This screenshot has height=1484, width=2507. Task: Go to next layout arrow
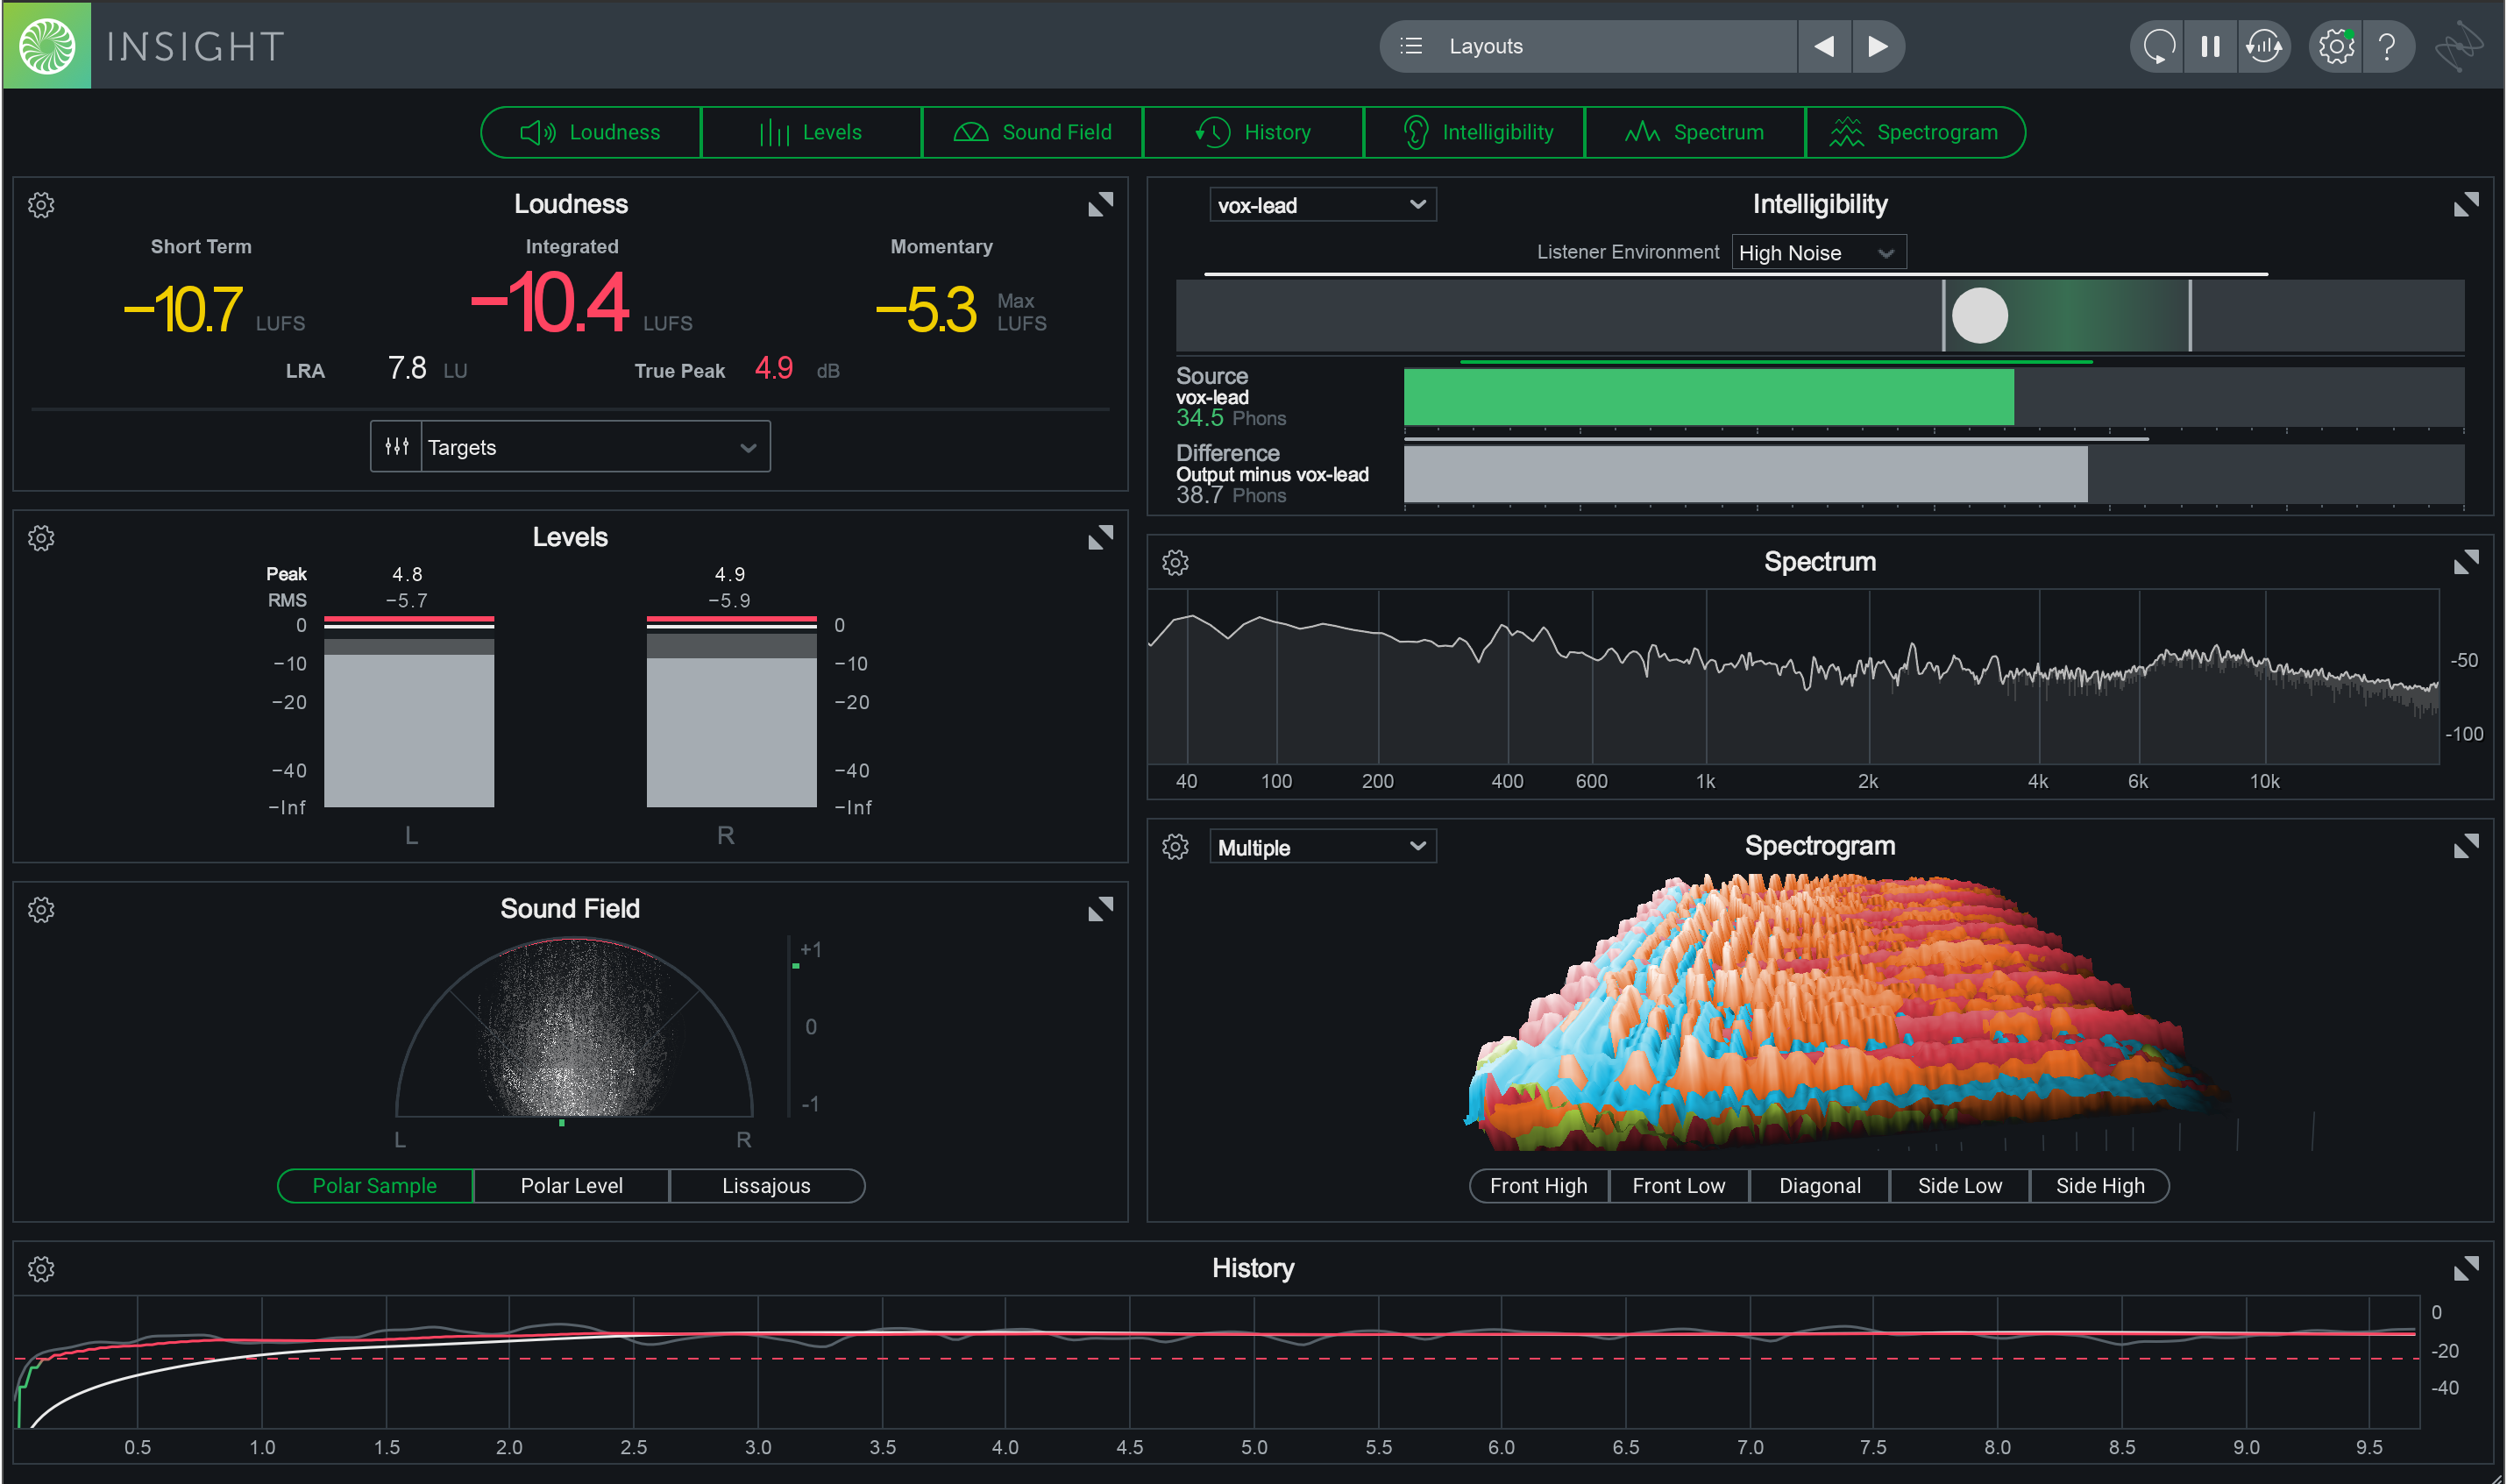[1878, 46]
